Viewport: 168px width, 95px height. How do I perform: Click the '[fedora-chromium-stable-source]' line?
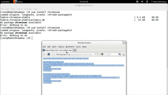point(56,74)
